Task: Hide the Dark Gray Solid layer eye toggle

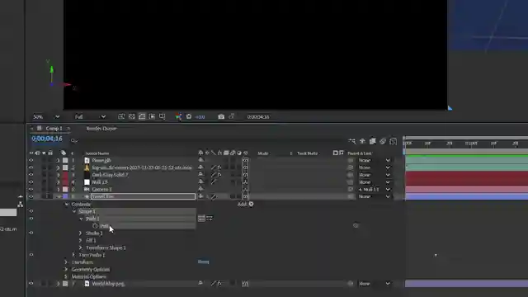Action: pyautogui.click(x=31, y=175)
